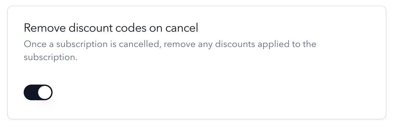This screenshot has width=393, height=128.
Task: Click the word cancel in the heading
Action: point(182,28)
